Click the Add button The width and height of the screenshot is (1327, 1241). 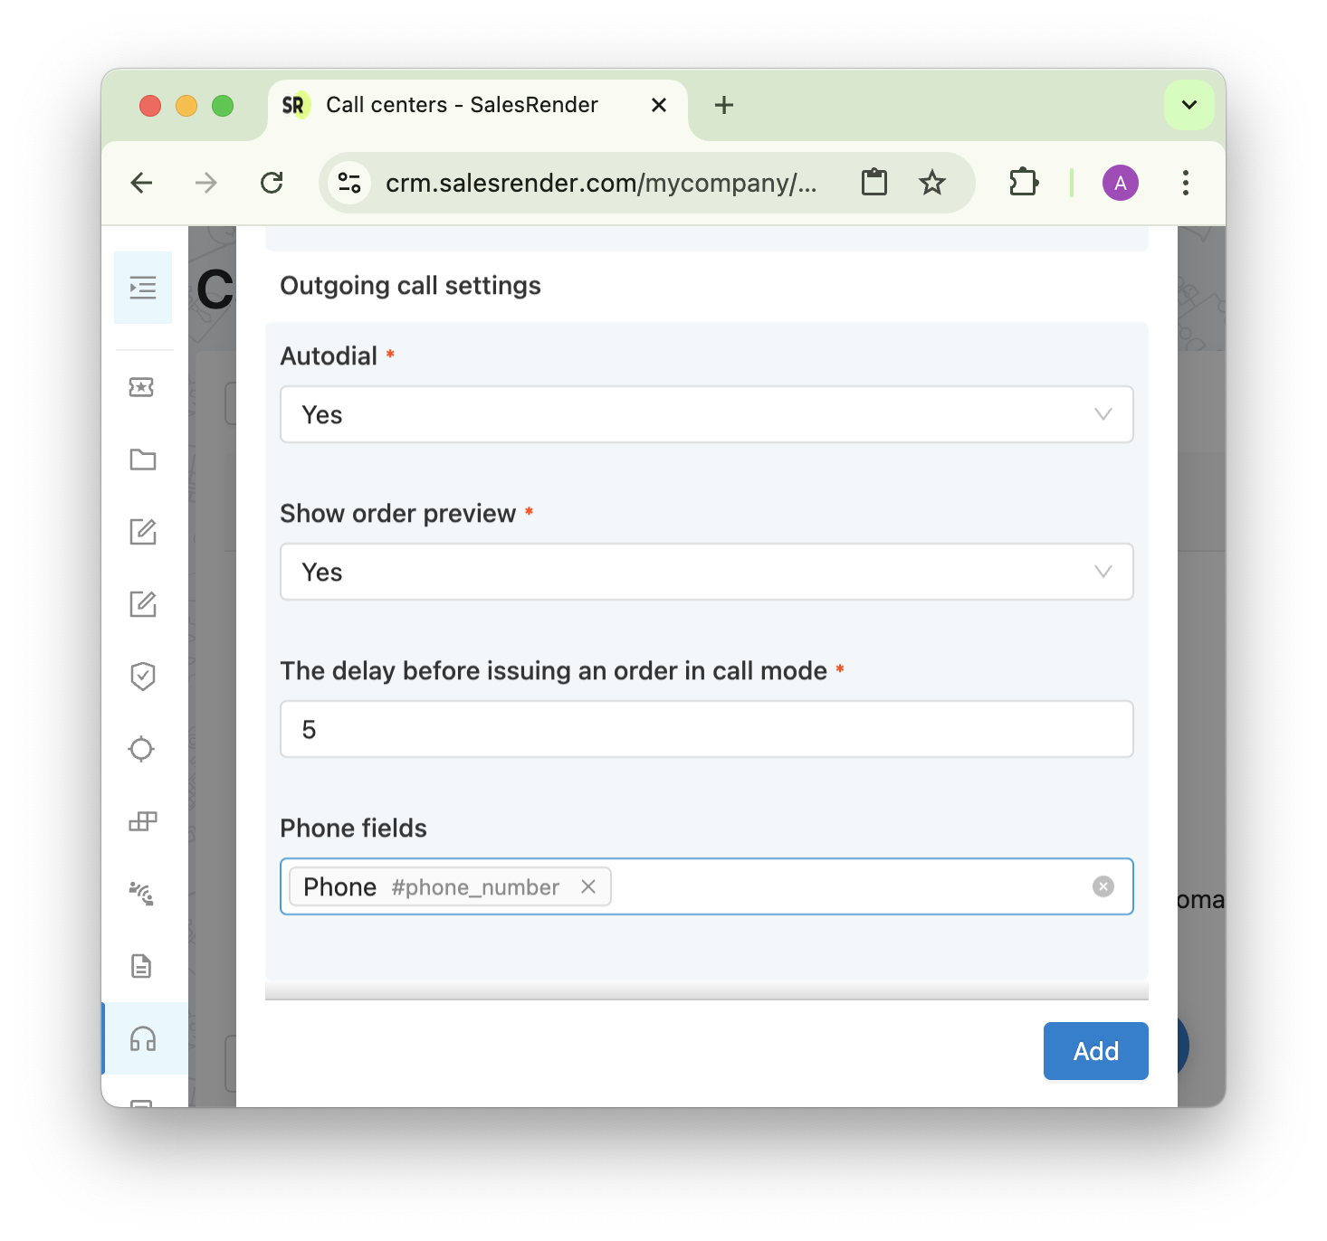[1096, 1051]
